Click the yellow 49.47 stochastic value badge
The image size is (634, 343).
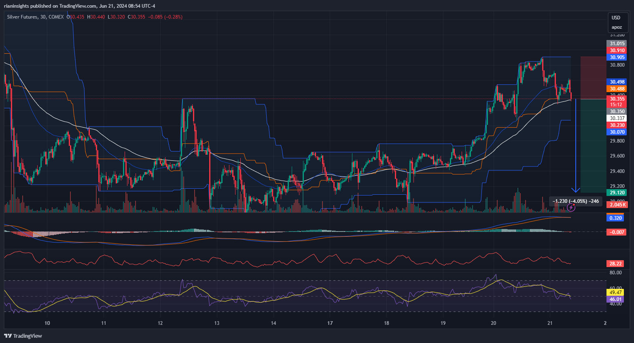tap(615, 292)
